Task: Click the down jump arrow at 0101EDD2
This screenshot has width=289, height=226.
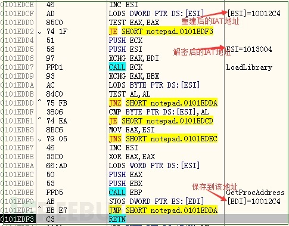Action: coord(40,33)
